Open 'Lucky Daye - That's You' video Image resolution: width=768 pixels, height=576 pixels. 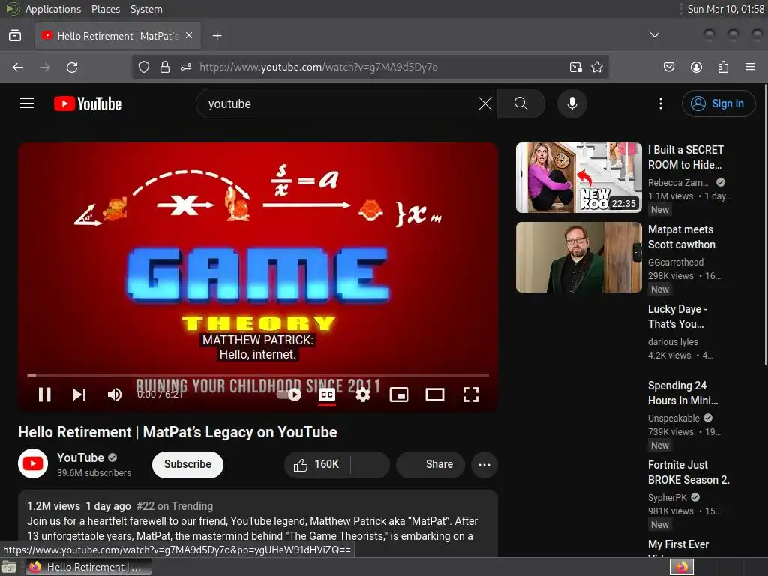(x=677, y=316)
